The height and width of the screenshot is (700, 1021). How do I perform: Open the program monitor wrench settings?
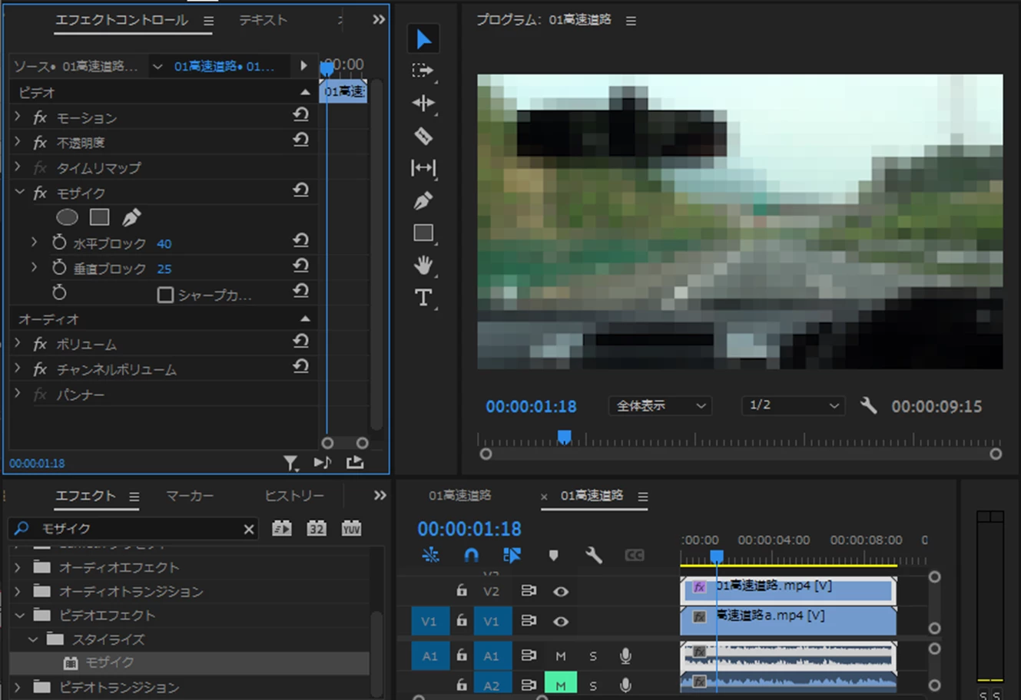(868, 405)
